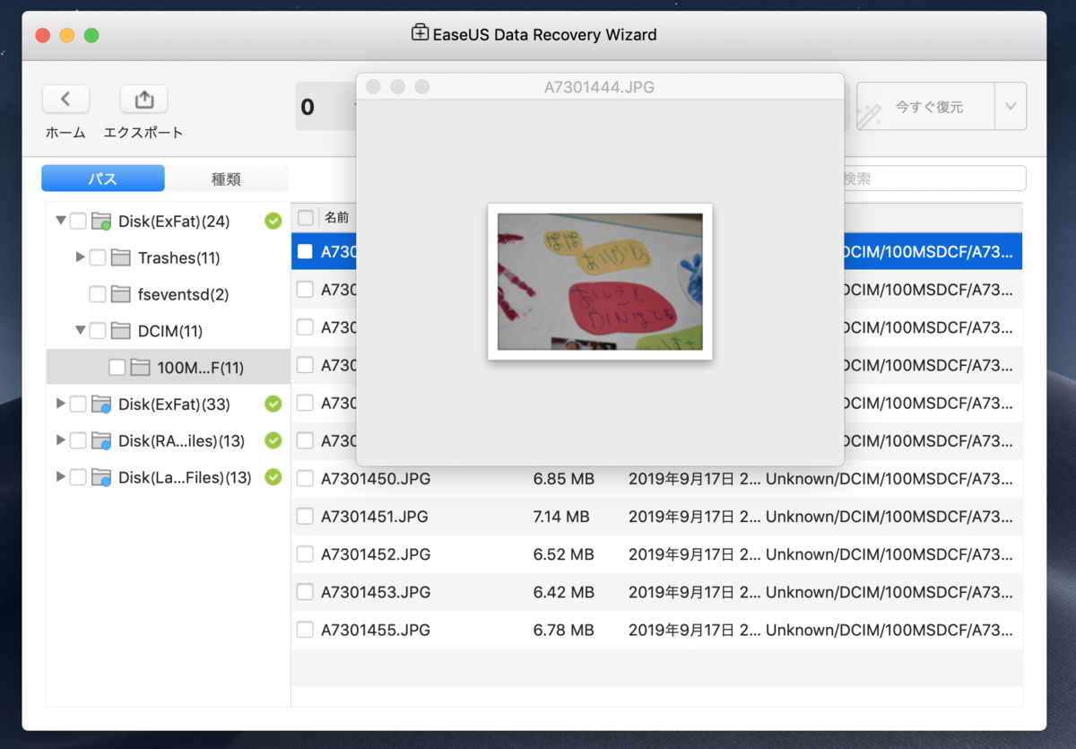Click the 7.14 MB size cell
1076x749 pixels.
(x=561, y=517)
